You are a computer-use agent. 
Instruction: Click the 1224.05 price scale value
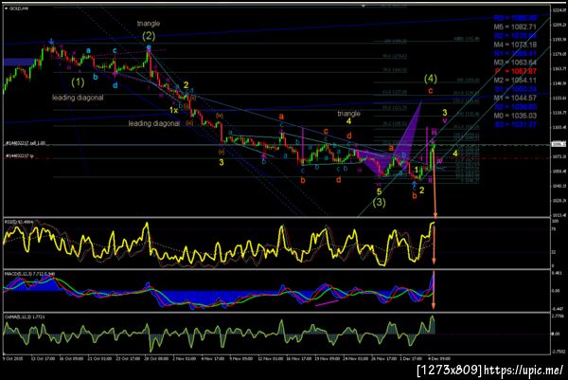pyautogui.click(x=559, y=10)
